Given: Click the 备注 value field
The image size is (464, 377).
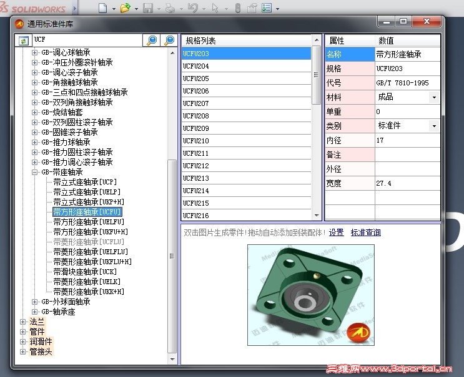Looking at the screenshot, I should [x=407, y=155].
